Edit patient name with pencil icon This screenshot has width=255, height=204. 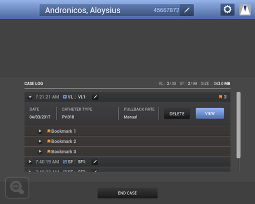[187, 10]
